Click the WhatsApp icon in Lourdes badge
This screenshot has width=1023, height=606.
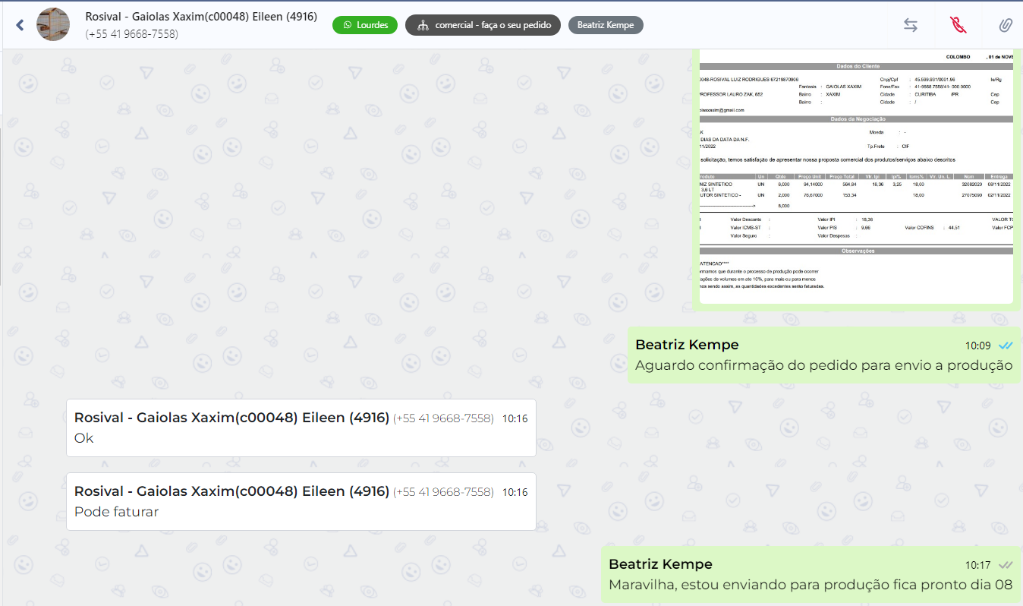coord(348,25)
